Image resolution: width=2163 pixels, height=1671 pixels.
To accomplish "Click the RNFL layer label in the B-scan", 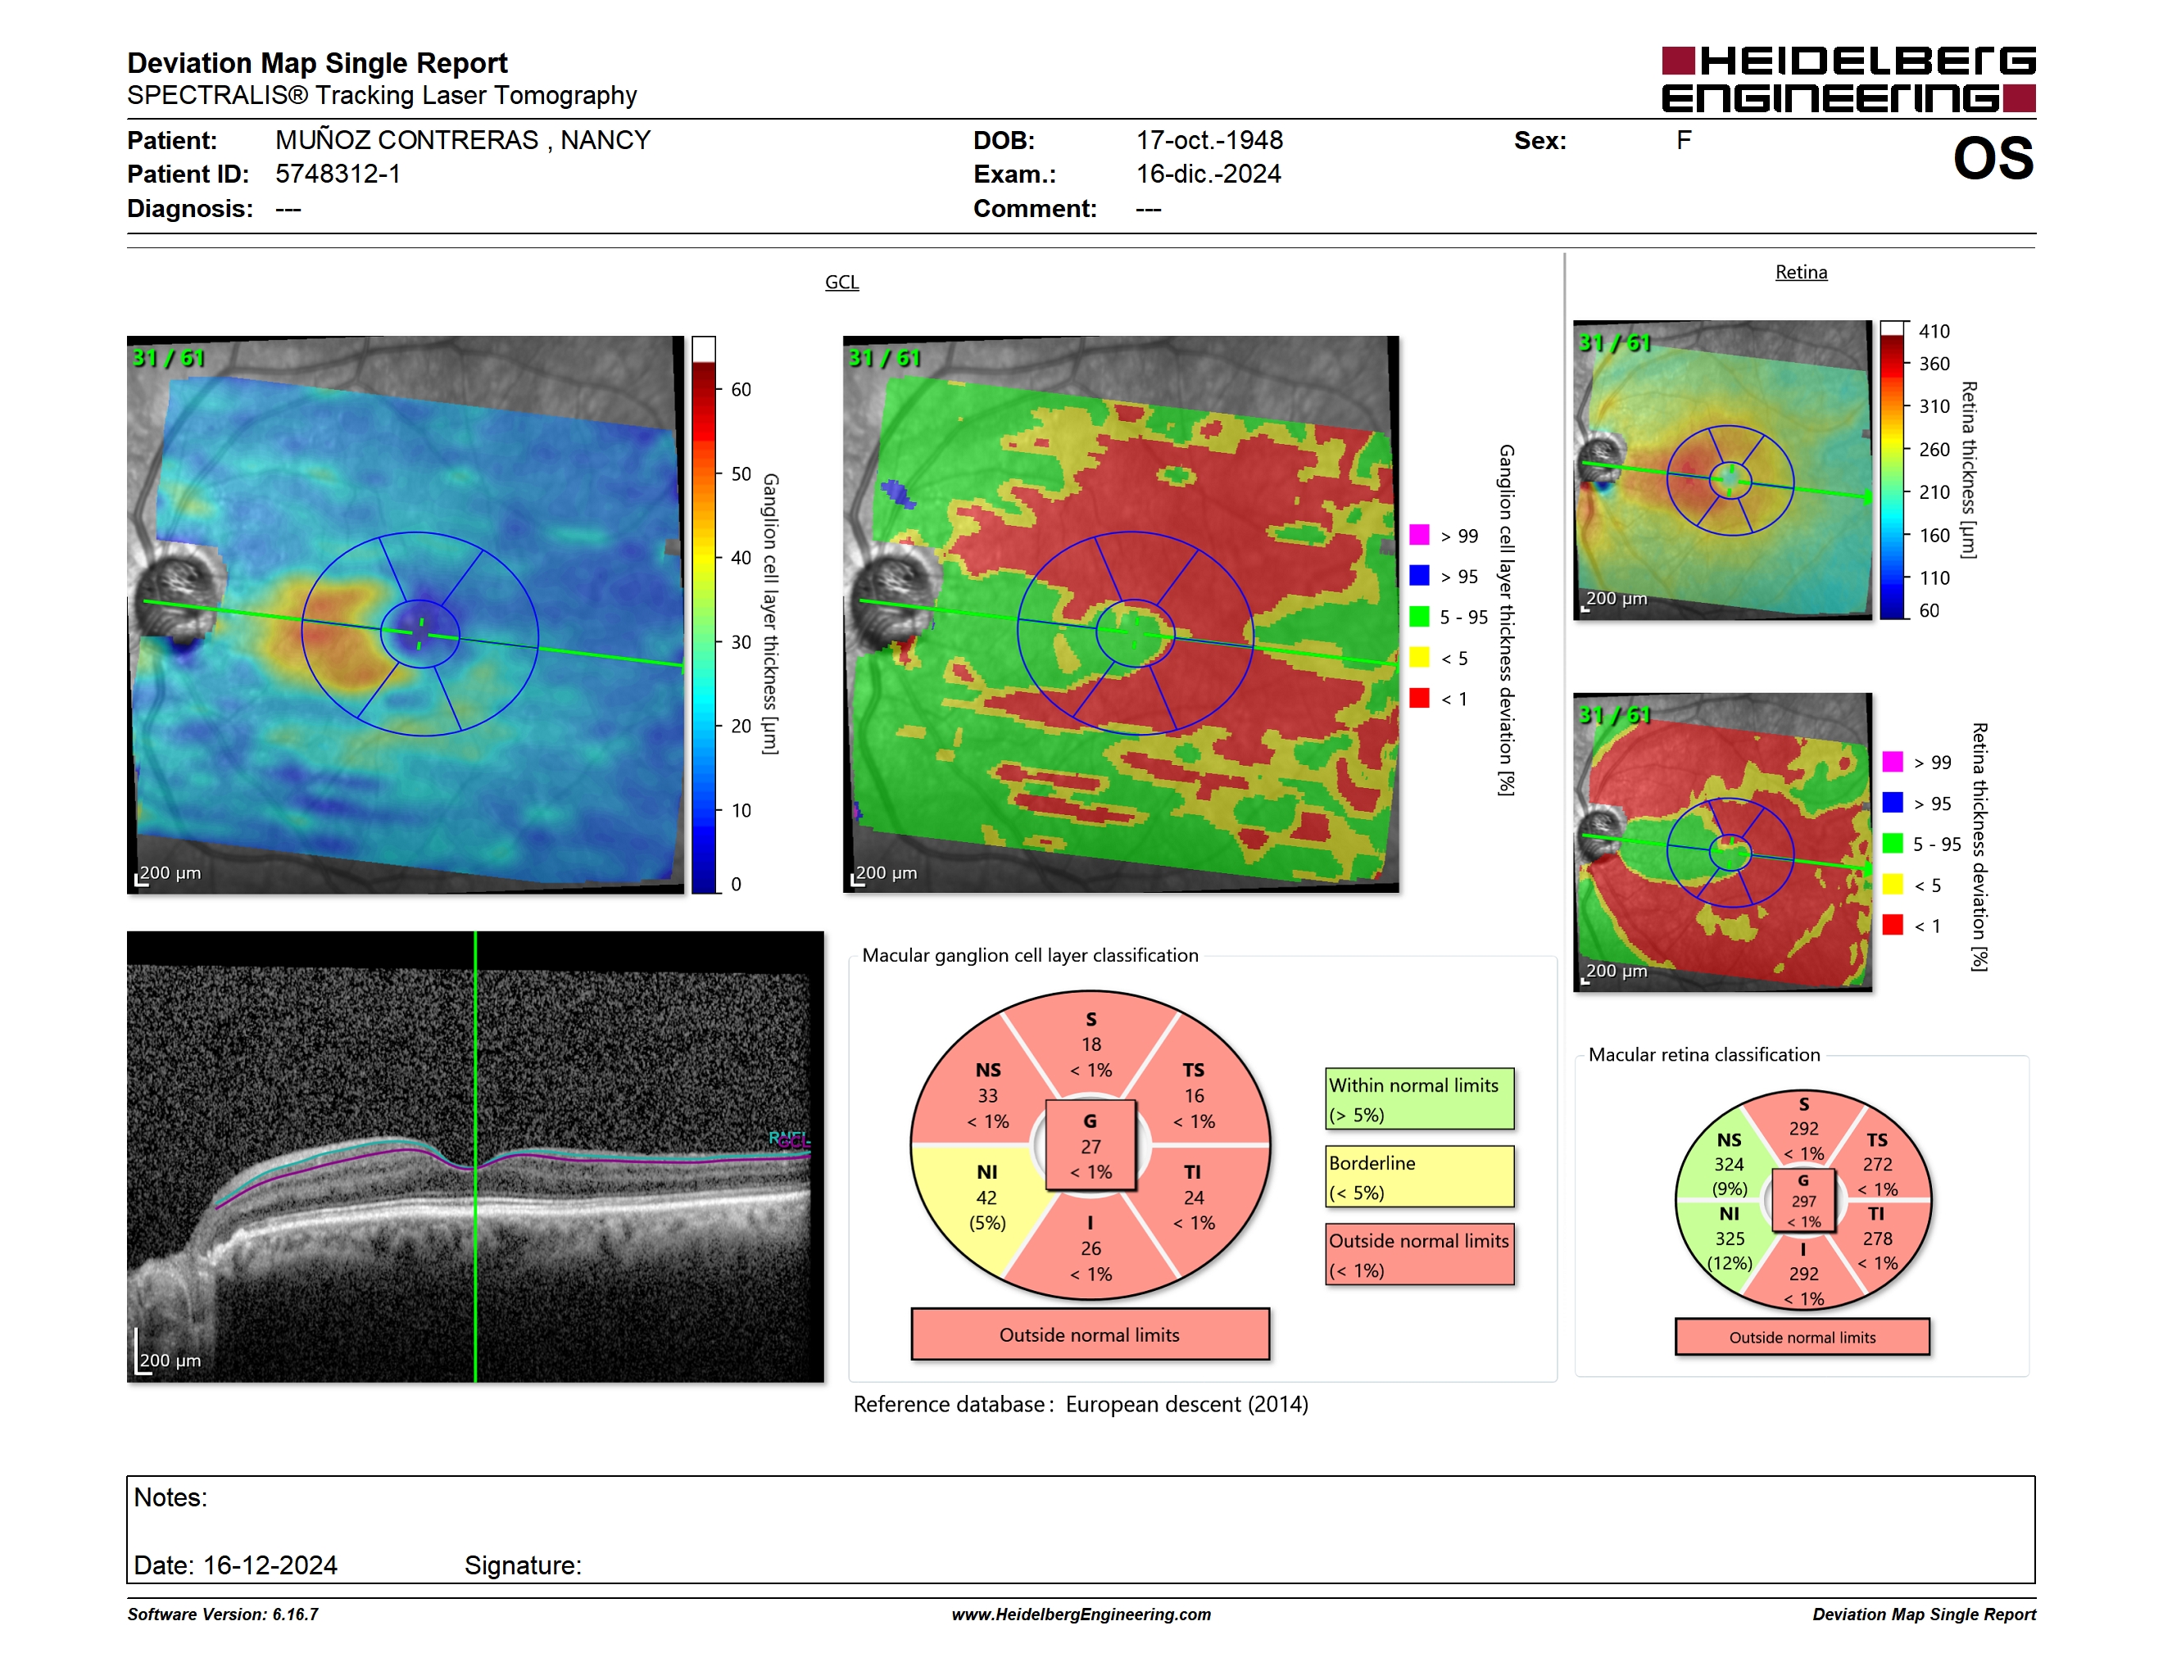I will point(788,1139).
